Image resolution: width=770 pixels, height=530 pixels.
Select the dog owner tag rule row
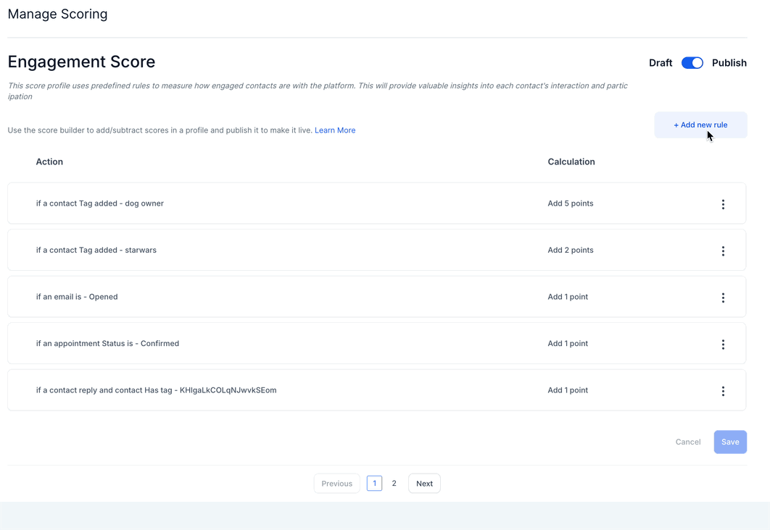[x=290, y=203]
